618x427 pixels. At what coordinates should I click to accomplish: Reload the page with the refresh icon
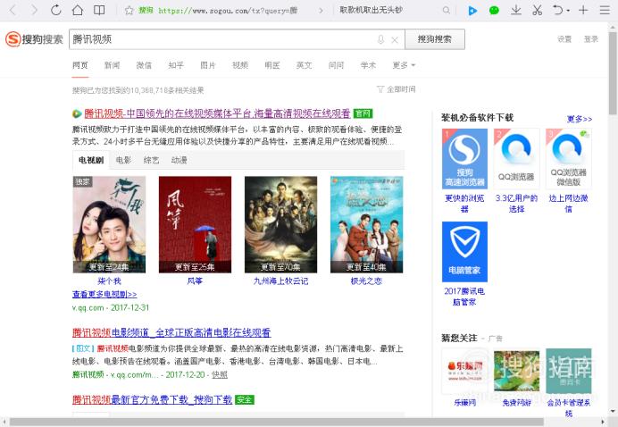pos(56,10)
